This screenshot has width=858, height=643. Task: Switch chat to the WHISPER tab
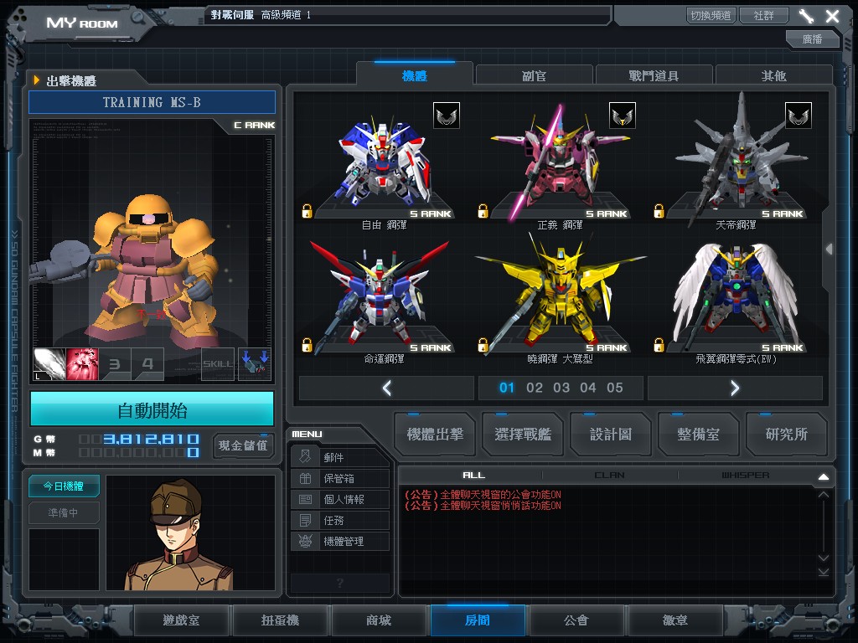(x=745, y=476)
